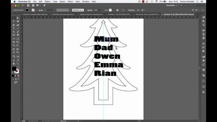Open control bar stroke color dropdown arrow
Image resolution: width=217 pixels, height=122 pixels.
[36, 10]
